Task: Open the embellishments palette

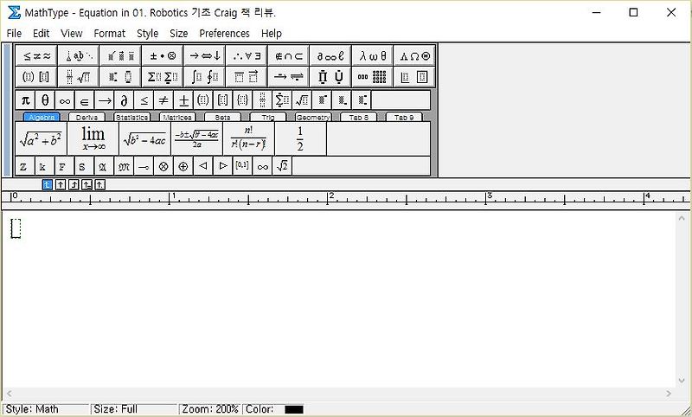Action: 120,56
